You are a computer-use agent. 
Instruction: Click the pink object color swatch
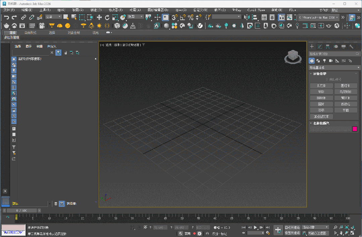(355, 129)
